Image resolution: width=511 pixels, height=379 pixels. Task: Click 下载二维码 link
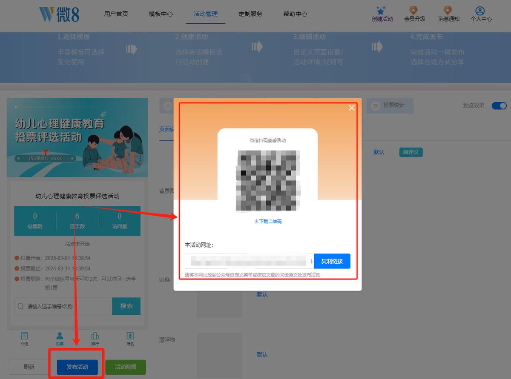pos(268,222)
